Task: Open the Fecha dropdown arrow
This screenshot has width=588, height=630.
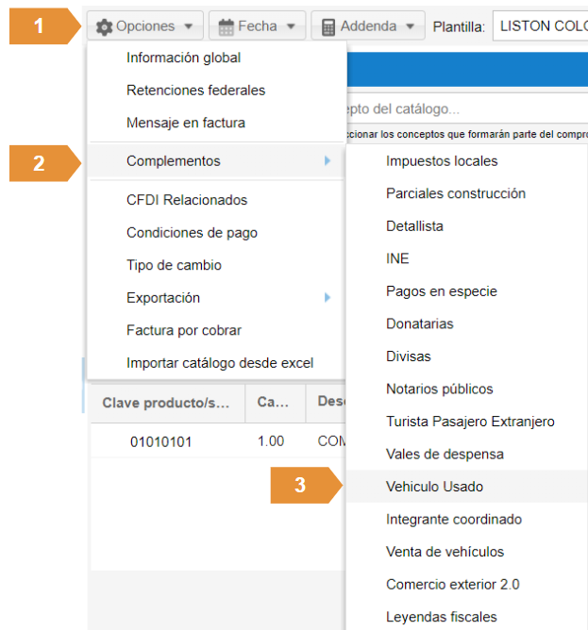Action: [291, 26]
